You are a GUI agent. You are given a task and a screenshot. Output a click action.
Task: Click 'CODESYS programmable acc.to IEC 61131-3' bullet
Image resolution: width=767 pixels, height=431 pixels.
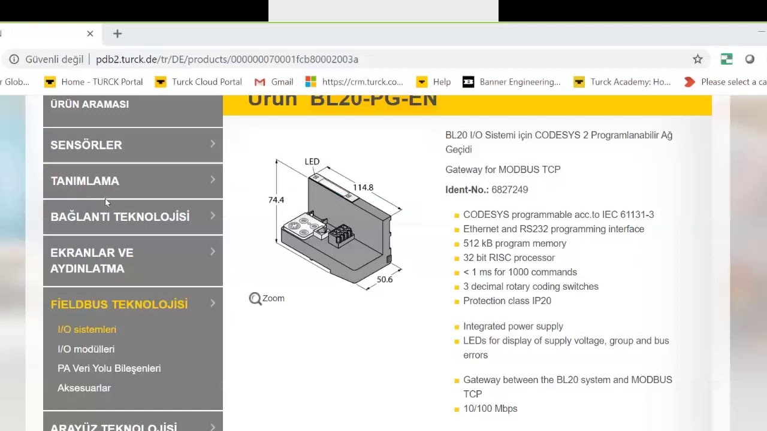[x=558, y=215]
